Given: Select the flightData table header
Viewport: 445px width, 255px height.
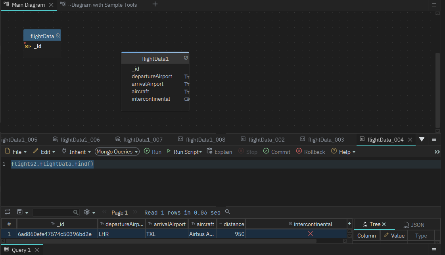Looking at the screenshot, I should coord(42,36).
